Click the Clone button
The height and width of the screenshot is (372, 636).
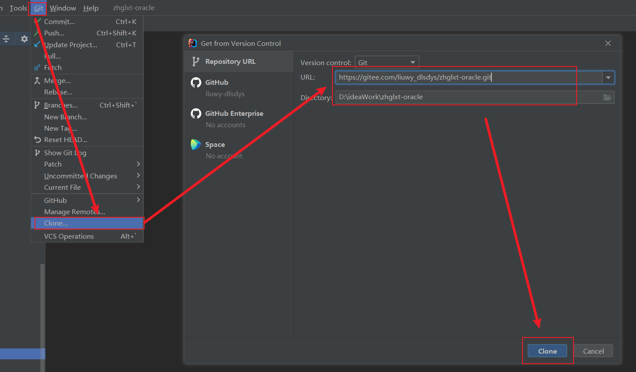(547, 351)
